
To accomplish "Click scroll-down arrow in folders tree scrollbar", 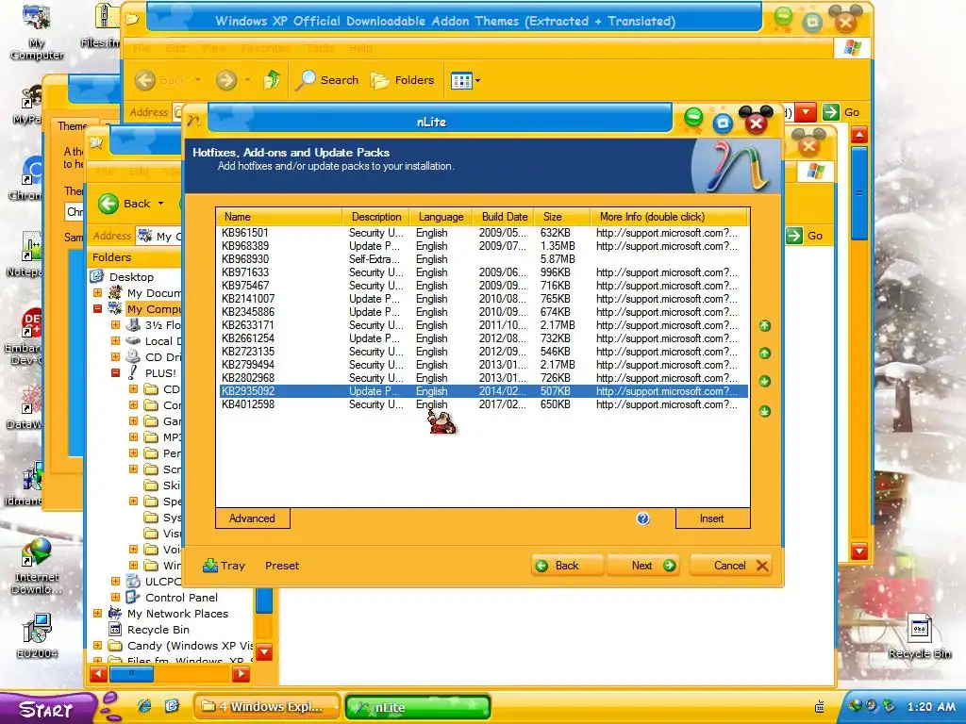I will (x=264, y=652).
